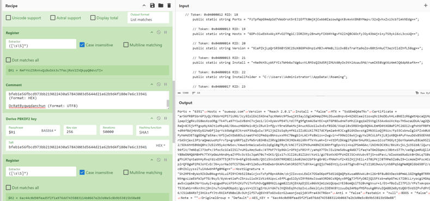Uncheck Case insensitive in the second Register
The height and width of the screenshot is (201, 430).
point(82,173)
